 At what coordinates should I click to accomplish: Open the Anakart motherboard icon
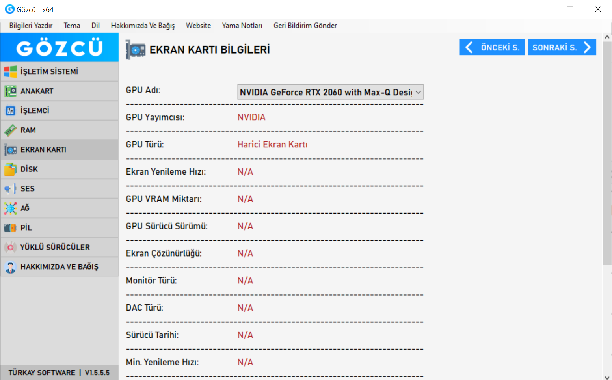click(10, 91)
